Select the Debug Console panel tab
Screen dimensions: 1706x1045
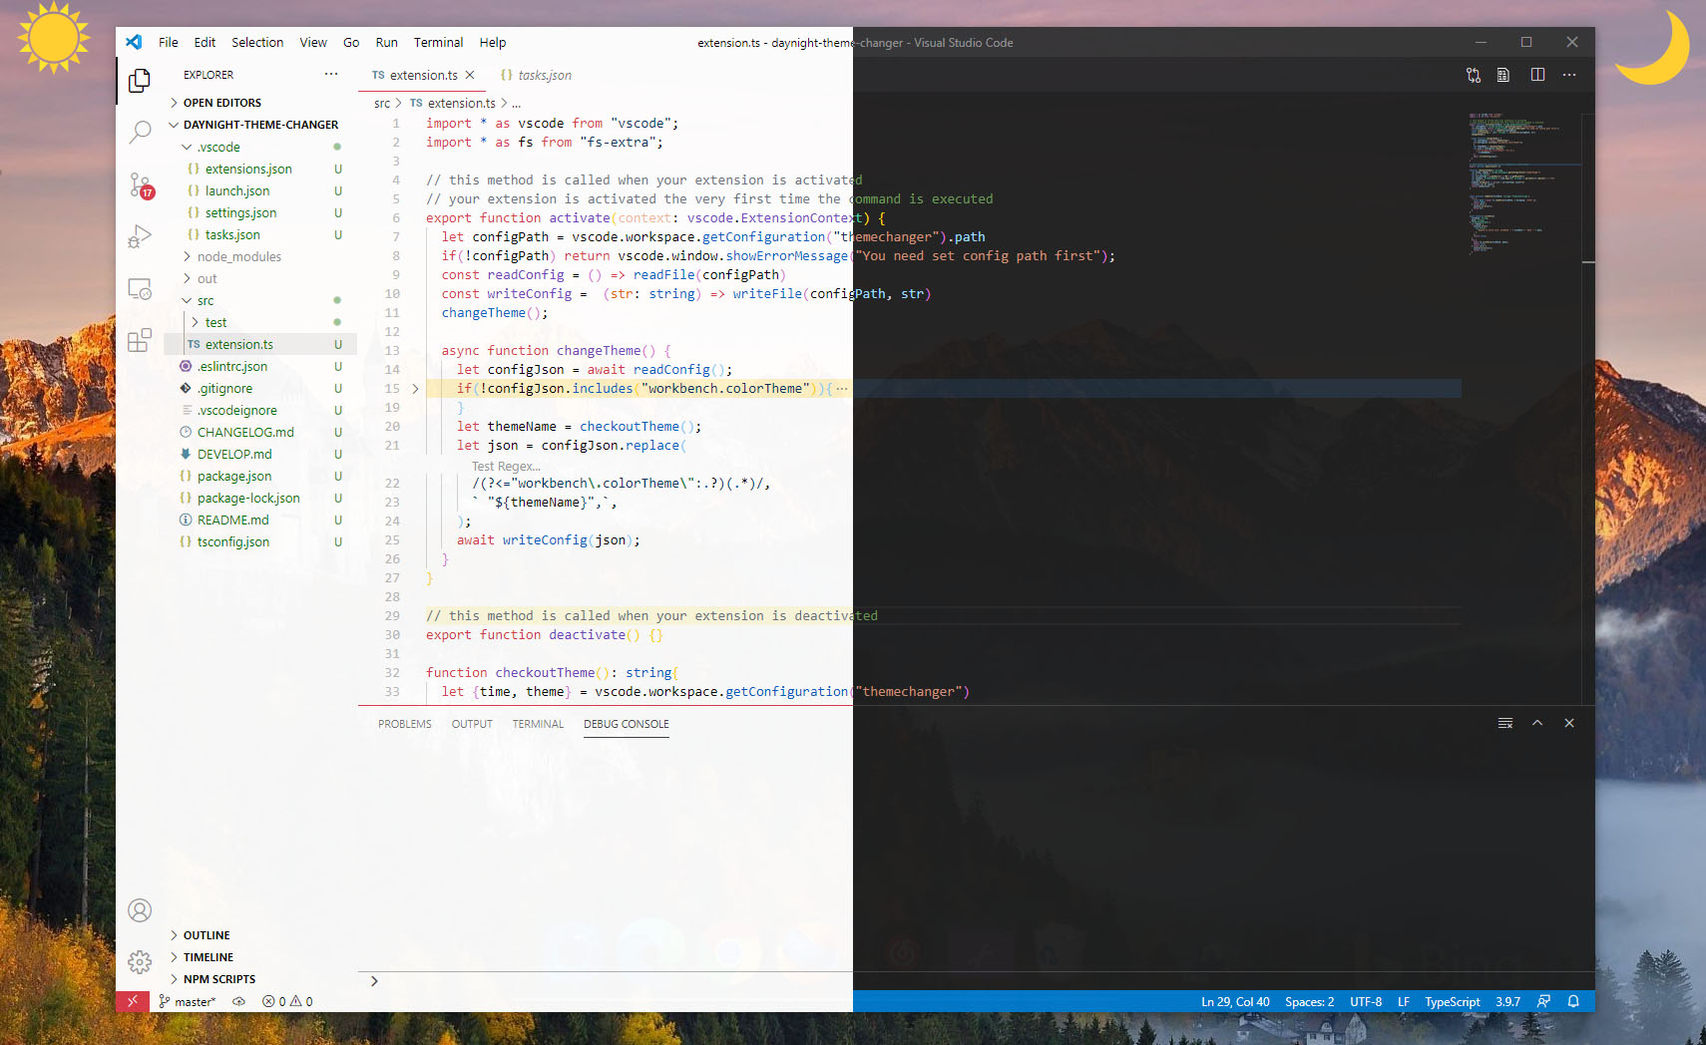(x=627, y=724)
